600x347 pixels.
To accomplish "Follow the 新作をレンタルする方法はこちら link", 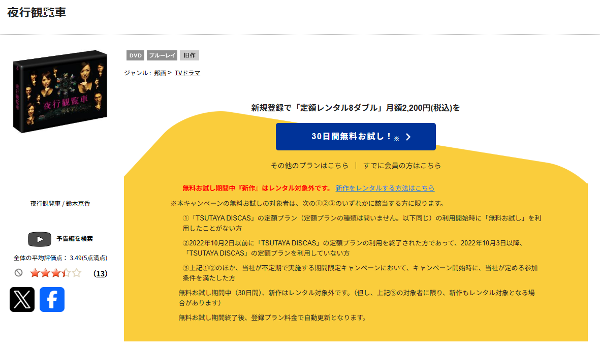I will (385, 188).
